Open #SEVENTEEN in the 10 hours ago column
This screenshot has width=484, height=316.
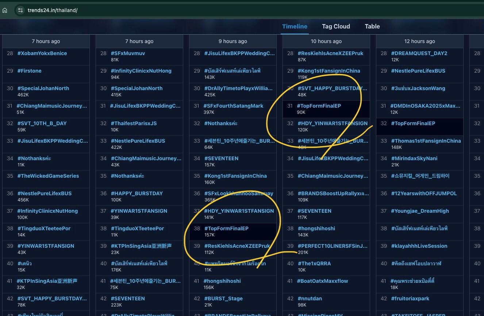point(314,211)
